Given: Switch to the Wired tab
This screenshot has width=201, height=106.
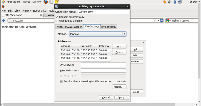Looking at the screenshot, I should point(60,27).
